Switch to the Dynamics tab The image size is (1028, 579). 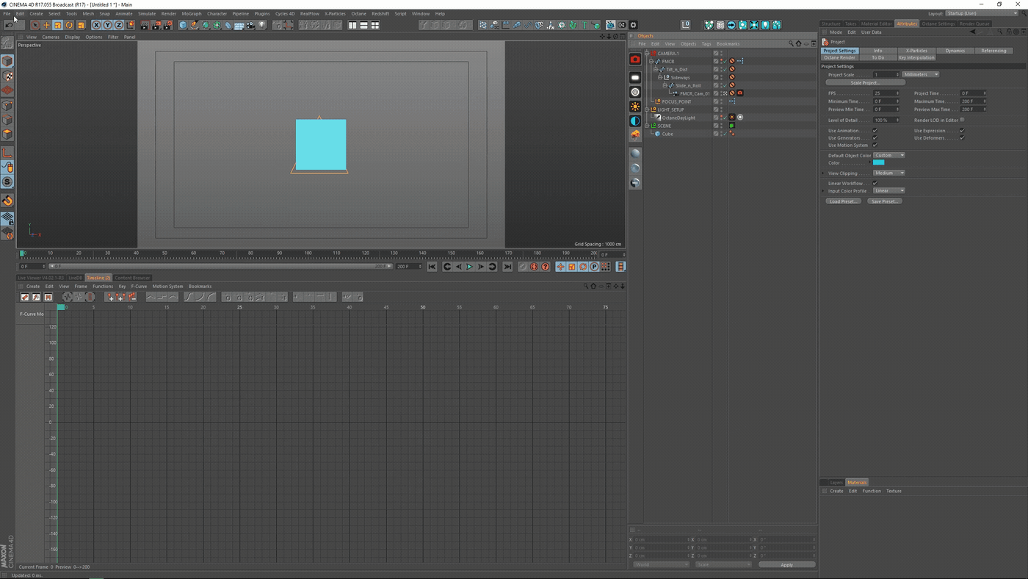click(x=955, y=51)
